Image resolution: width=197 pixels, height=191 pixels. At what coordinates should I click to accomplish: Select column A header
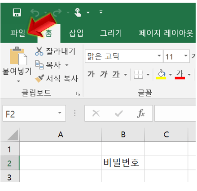click(61, 135)
